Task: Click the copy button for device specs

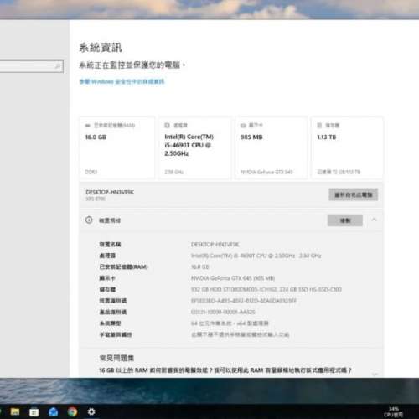Action: [x=345, y=220]
